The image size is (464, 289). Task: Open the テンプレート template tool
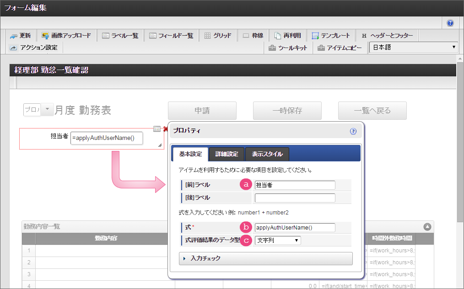point(330,36)
